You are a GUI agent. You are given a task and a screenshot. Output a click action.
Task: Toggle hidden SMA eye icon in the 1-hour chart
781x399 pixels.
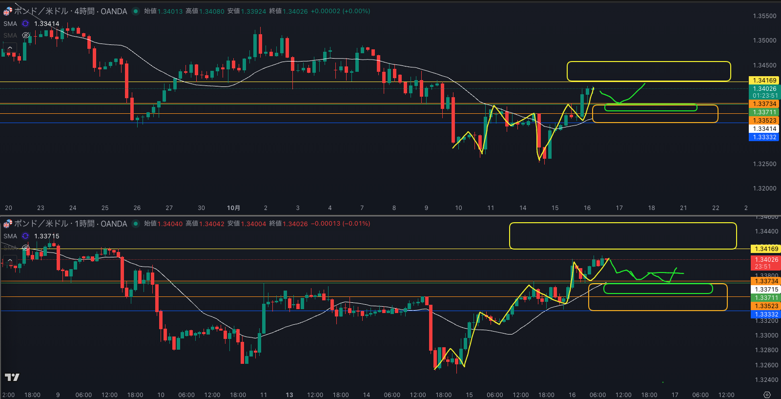click(26, 247)
